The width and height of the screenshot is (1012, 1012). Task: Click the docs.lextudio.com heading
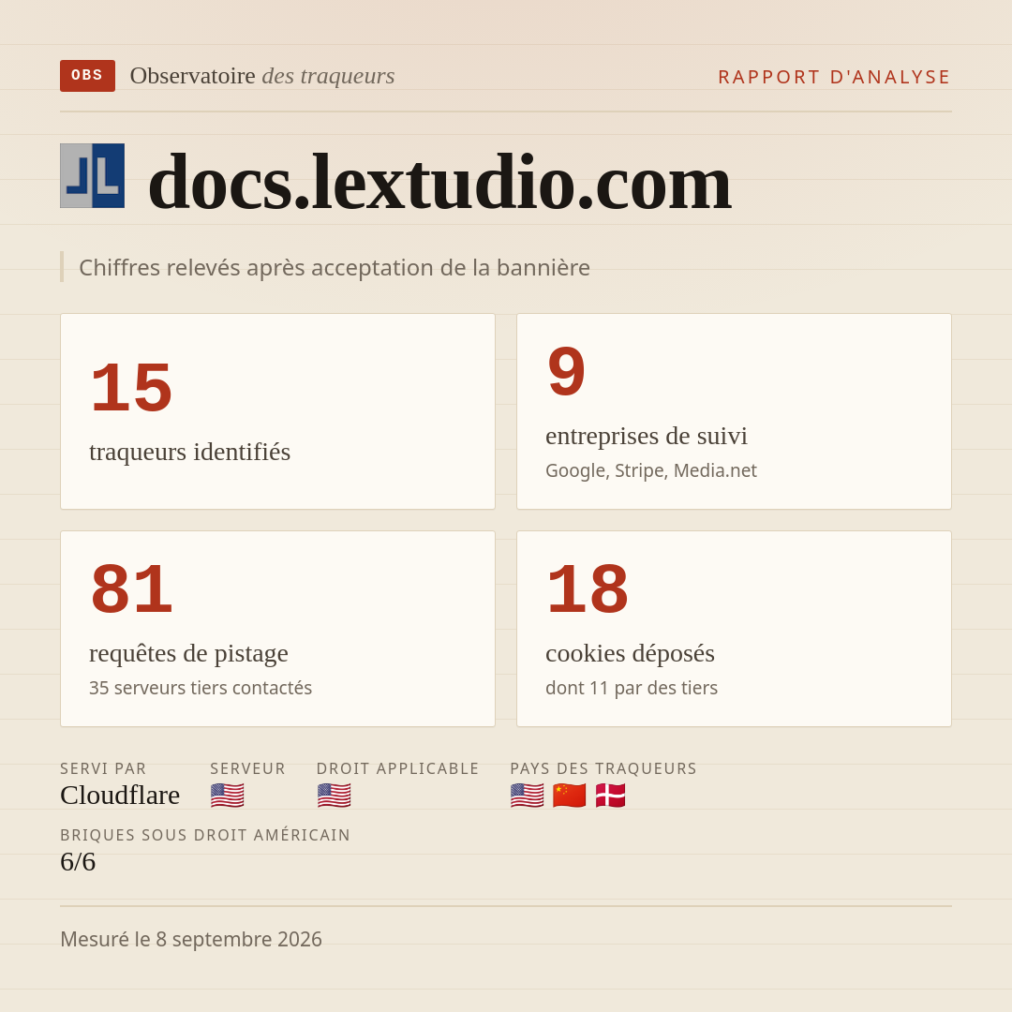point(439,182)
